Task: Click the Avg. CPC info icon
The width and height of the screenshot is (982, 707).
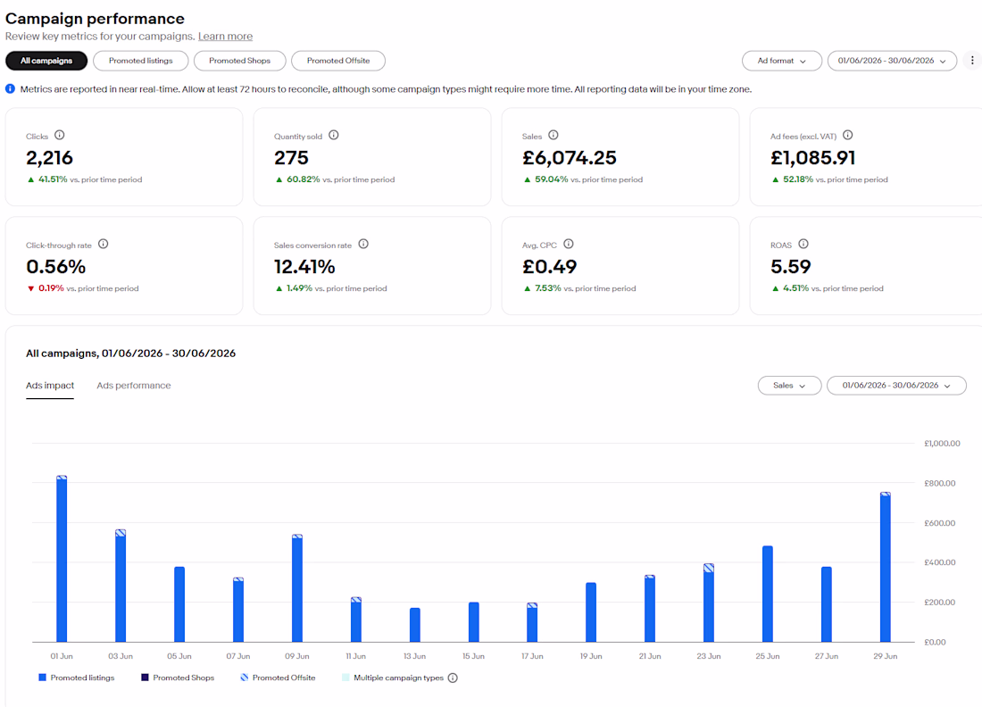Action: point(568,245)
